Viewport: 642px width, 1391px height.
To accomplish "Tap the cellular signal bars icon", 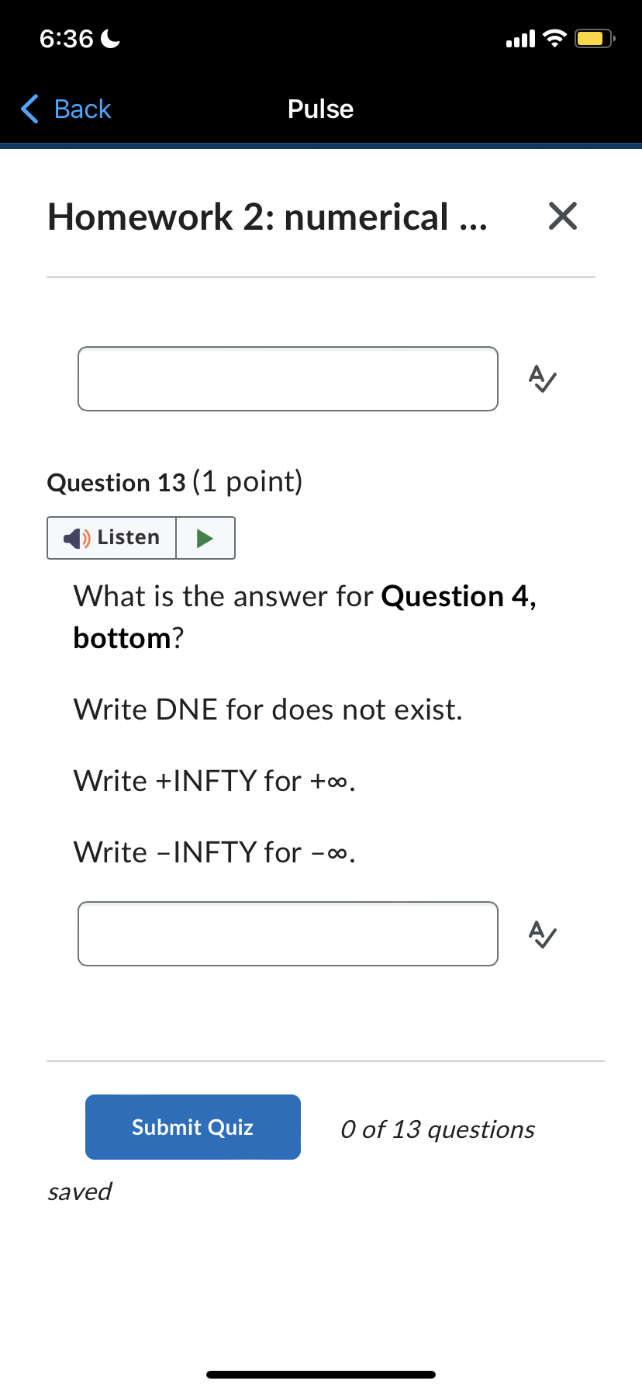I will (x=518, y=37).
